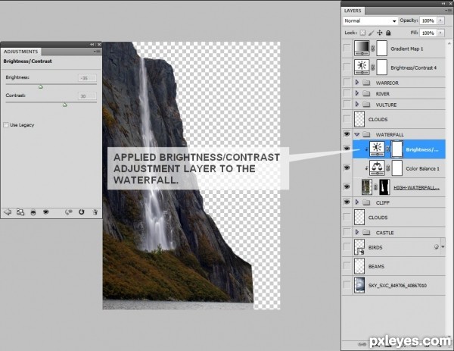Hide the selected Brightness/Contrast layer
Image resolution: width=454 pixels, height=351 pixels.
pos(347,149)
